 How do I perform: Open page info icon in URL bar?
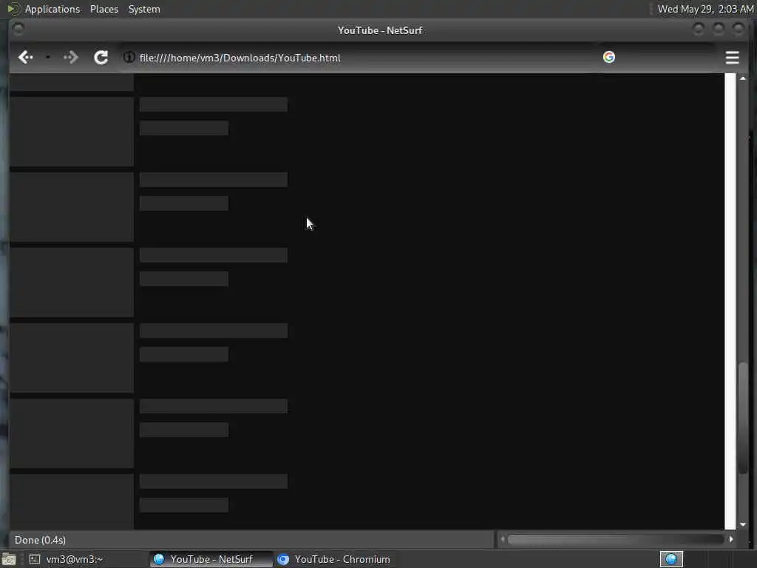(x=129, y=57)
